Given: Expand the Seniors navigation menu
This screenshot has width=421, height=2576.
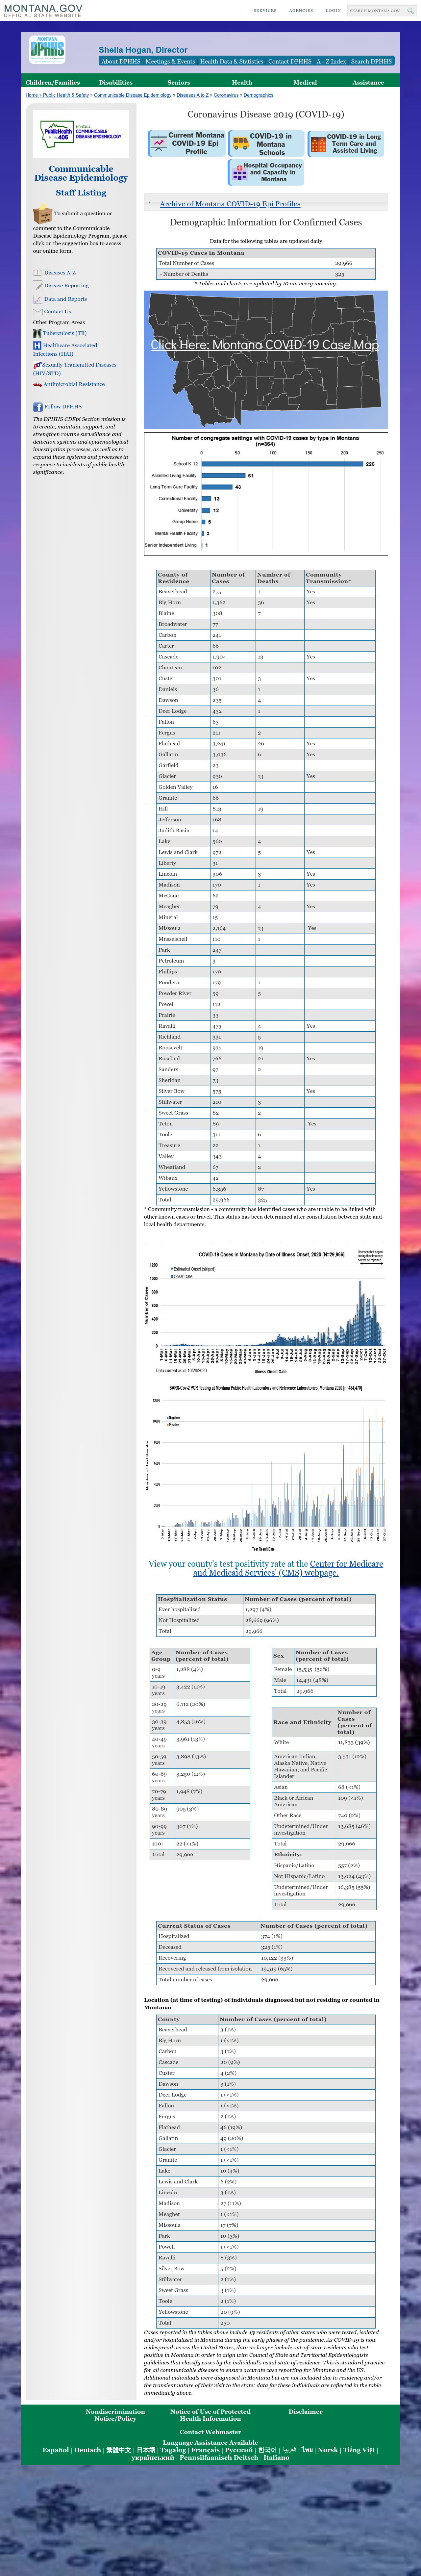Looking at the screenshot, I should 179,82.
